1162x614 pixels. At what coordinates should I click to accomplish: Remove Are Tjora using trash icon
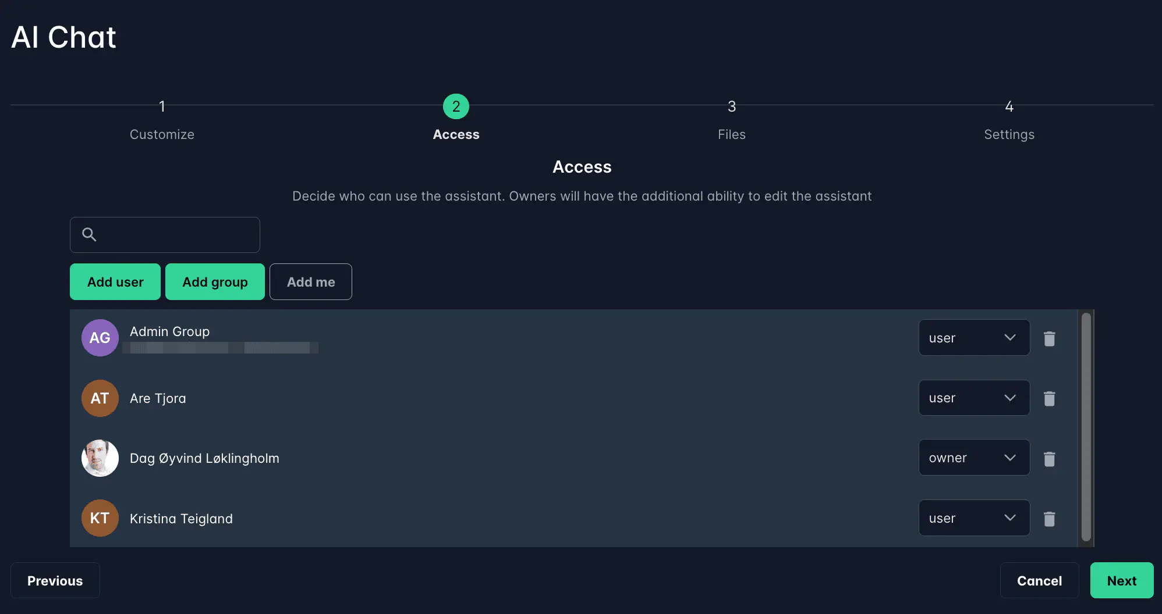click(1049, 398)
